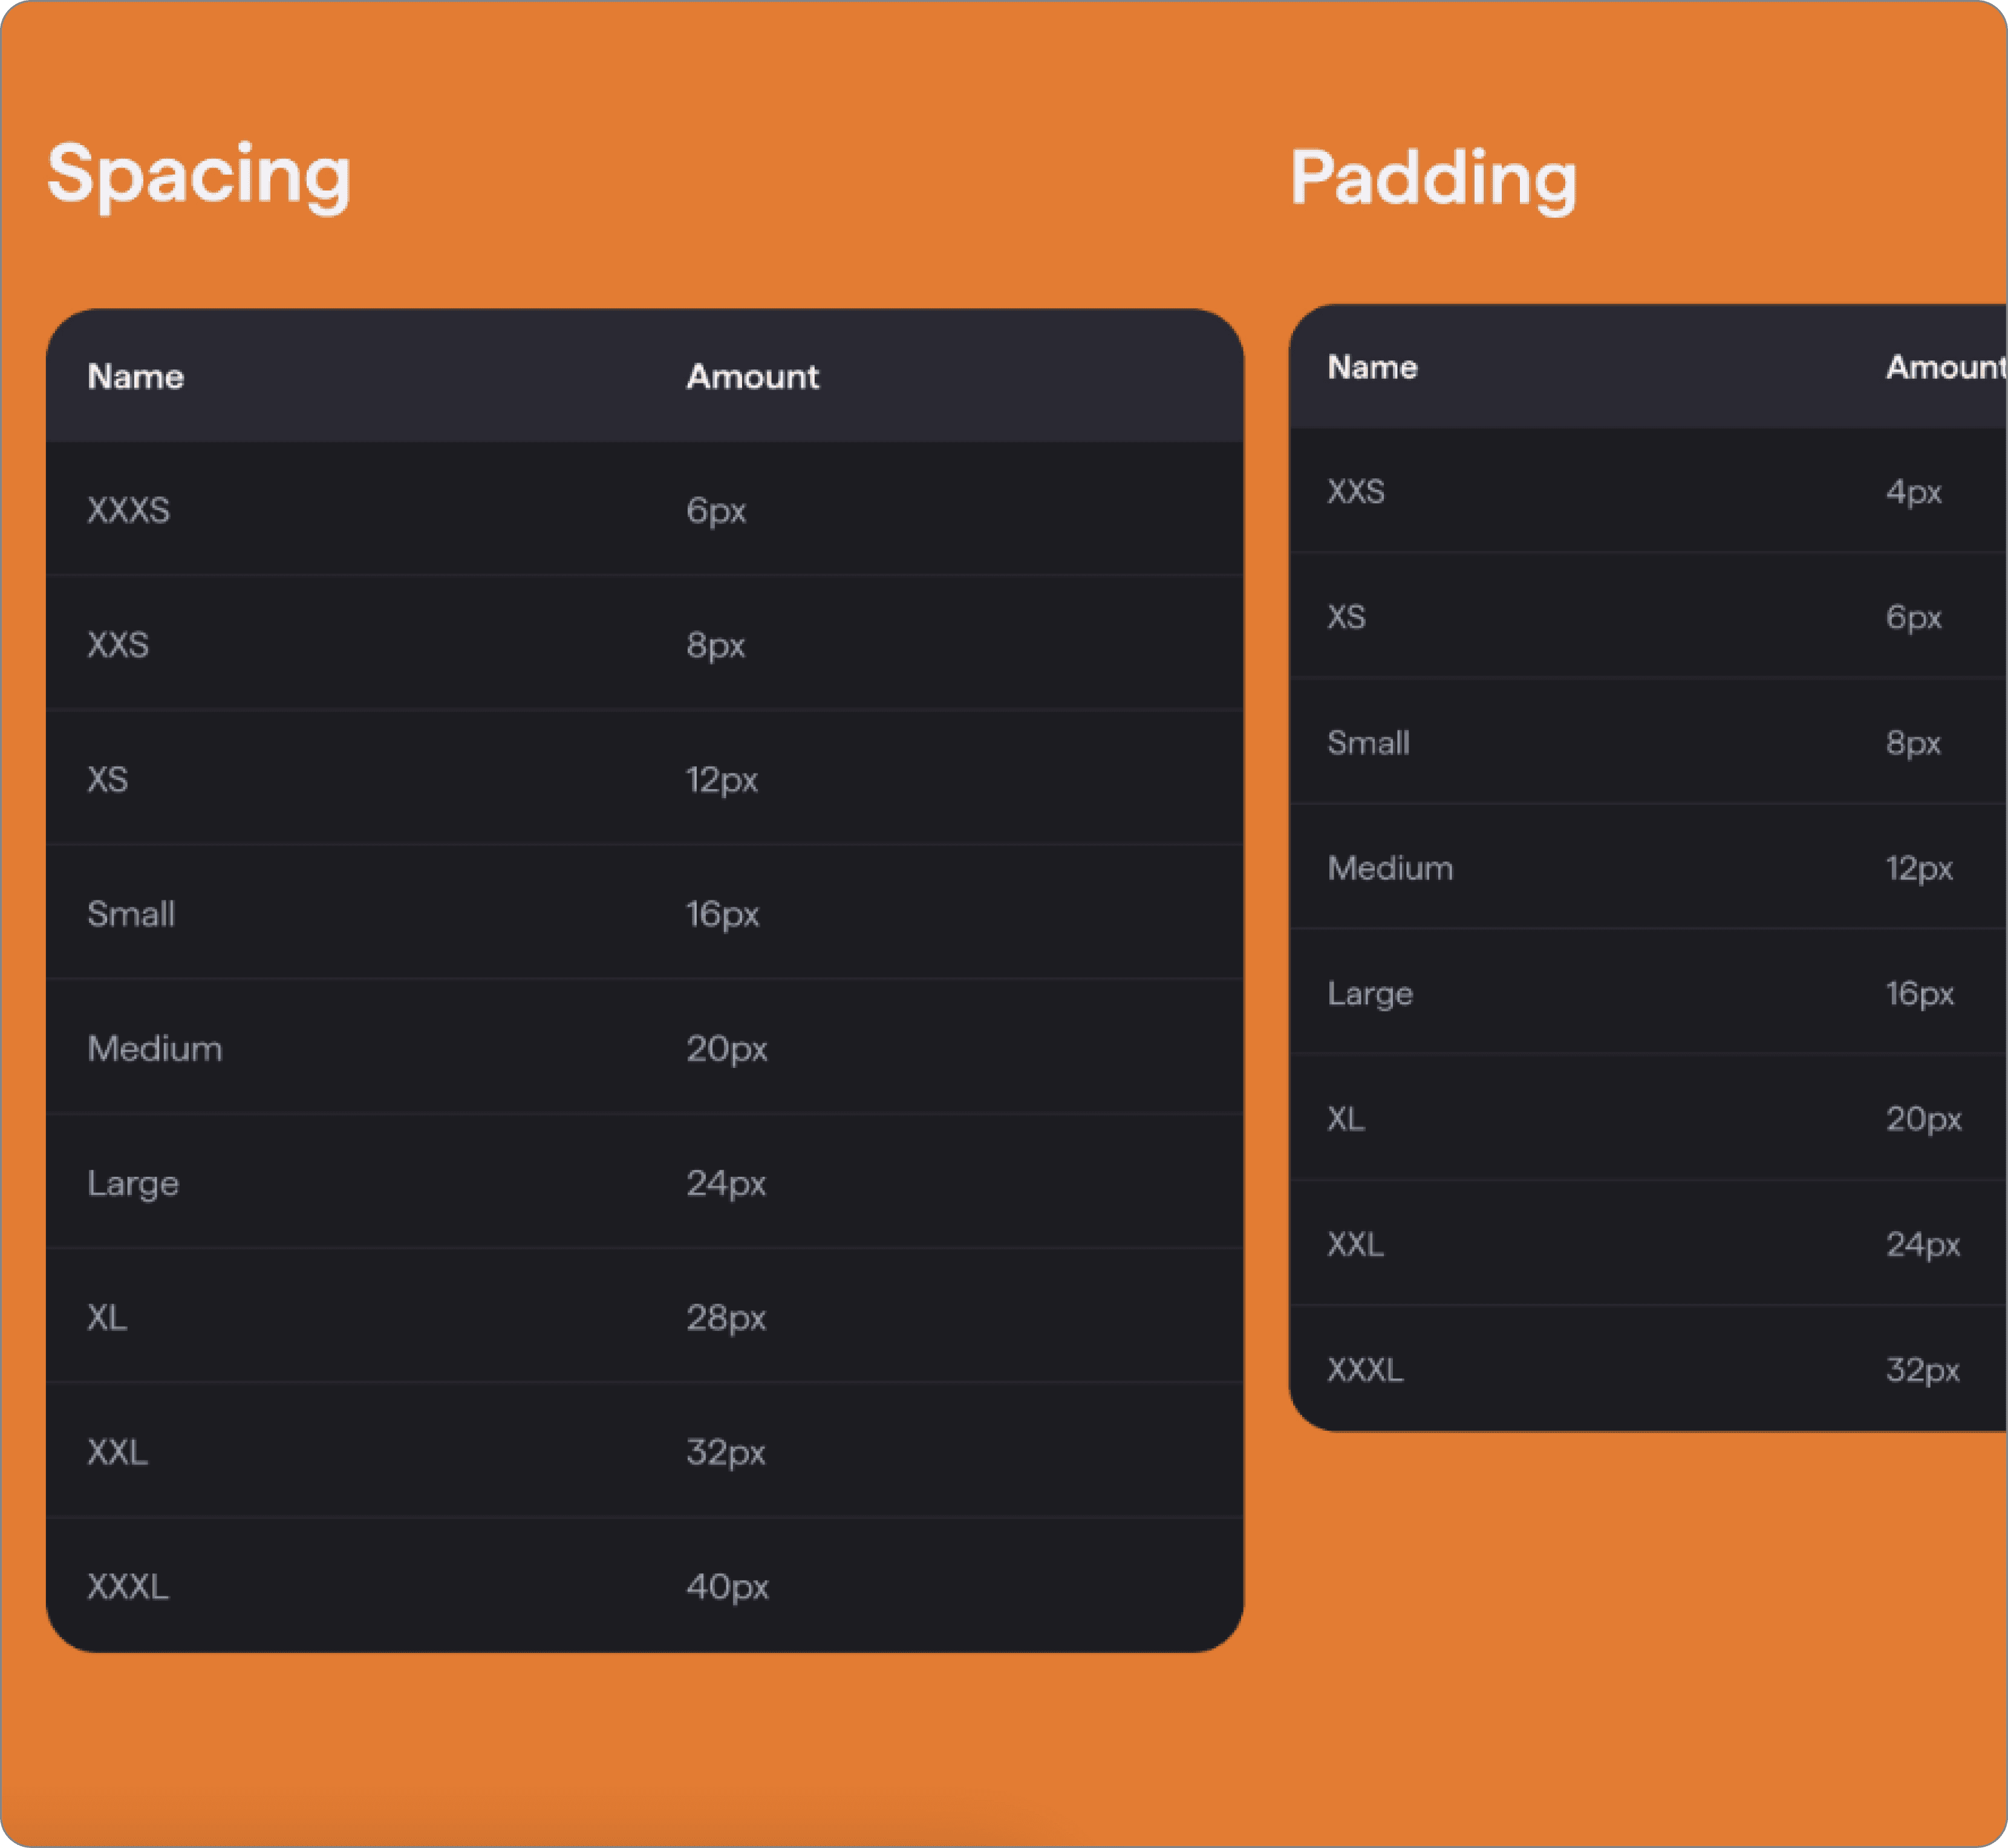Click the Padding heading
Viewport: 2008px width, 1848px height.
point(1433,179)
